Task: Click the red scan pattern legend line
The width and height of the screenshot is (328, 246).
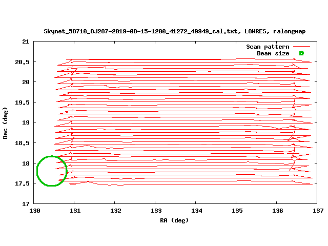Action: pos(301,47)
